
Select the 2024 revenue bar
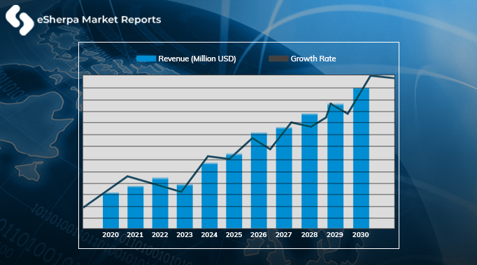click(x=210, y=196)
